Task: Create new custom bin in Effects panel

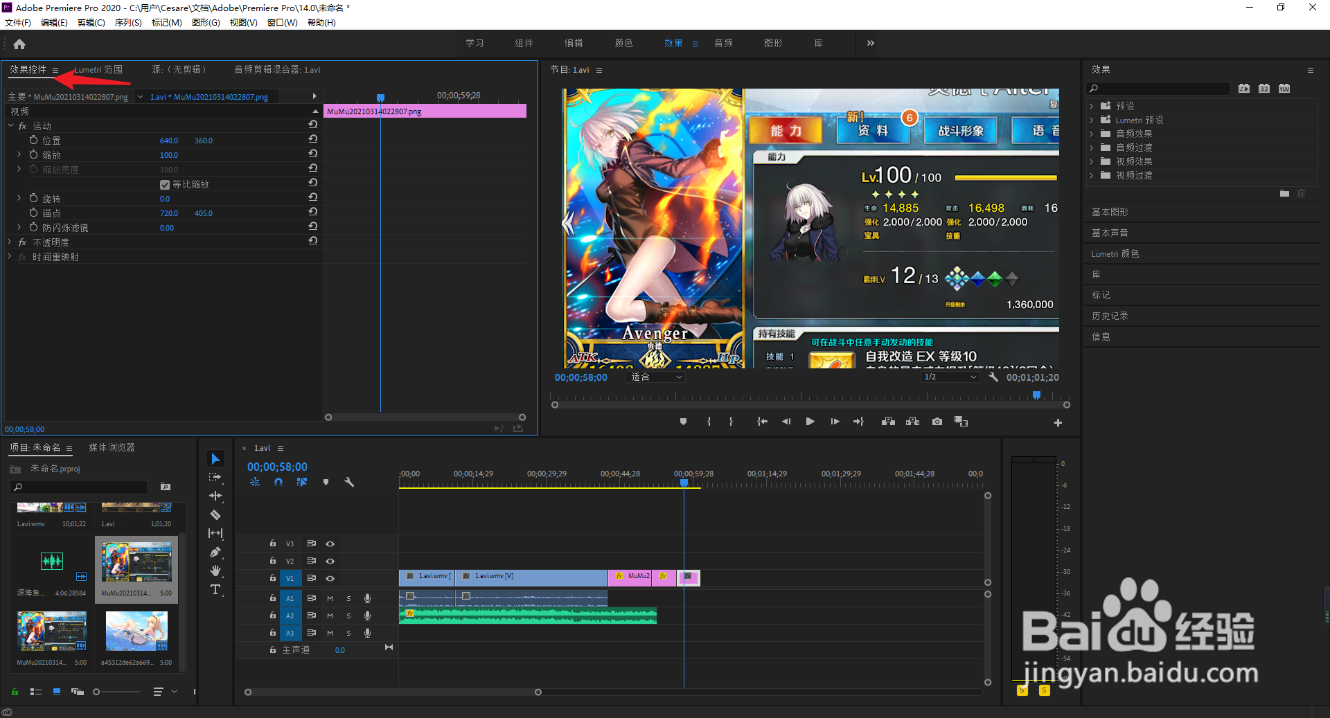Action: 1284,194
